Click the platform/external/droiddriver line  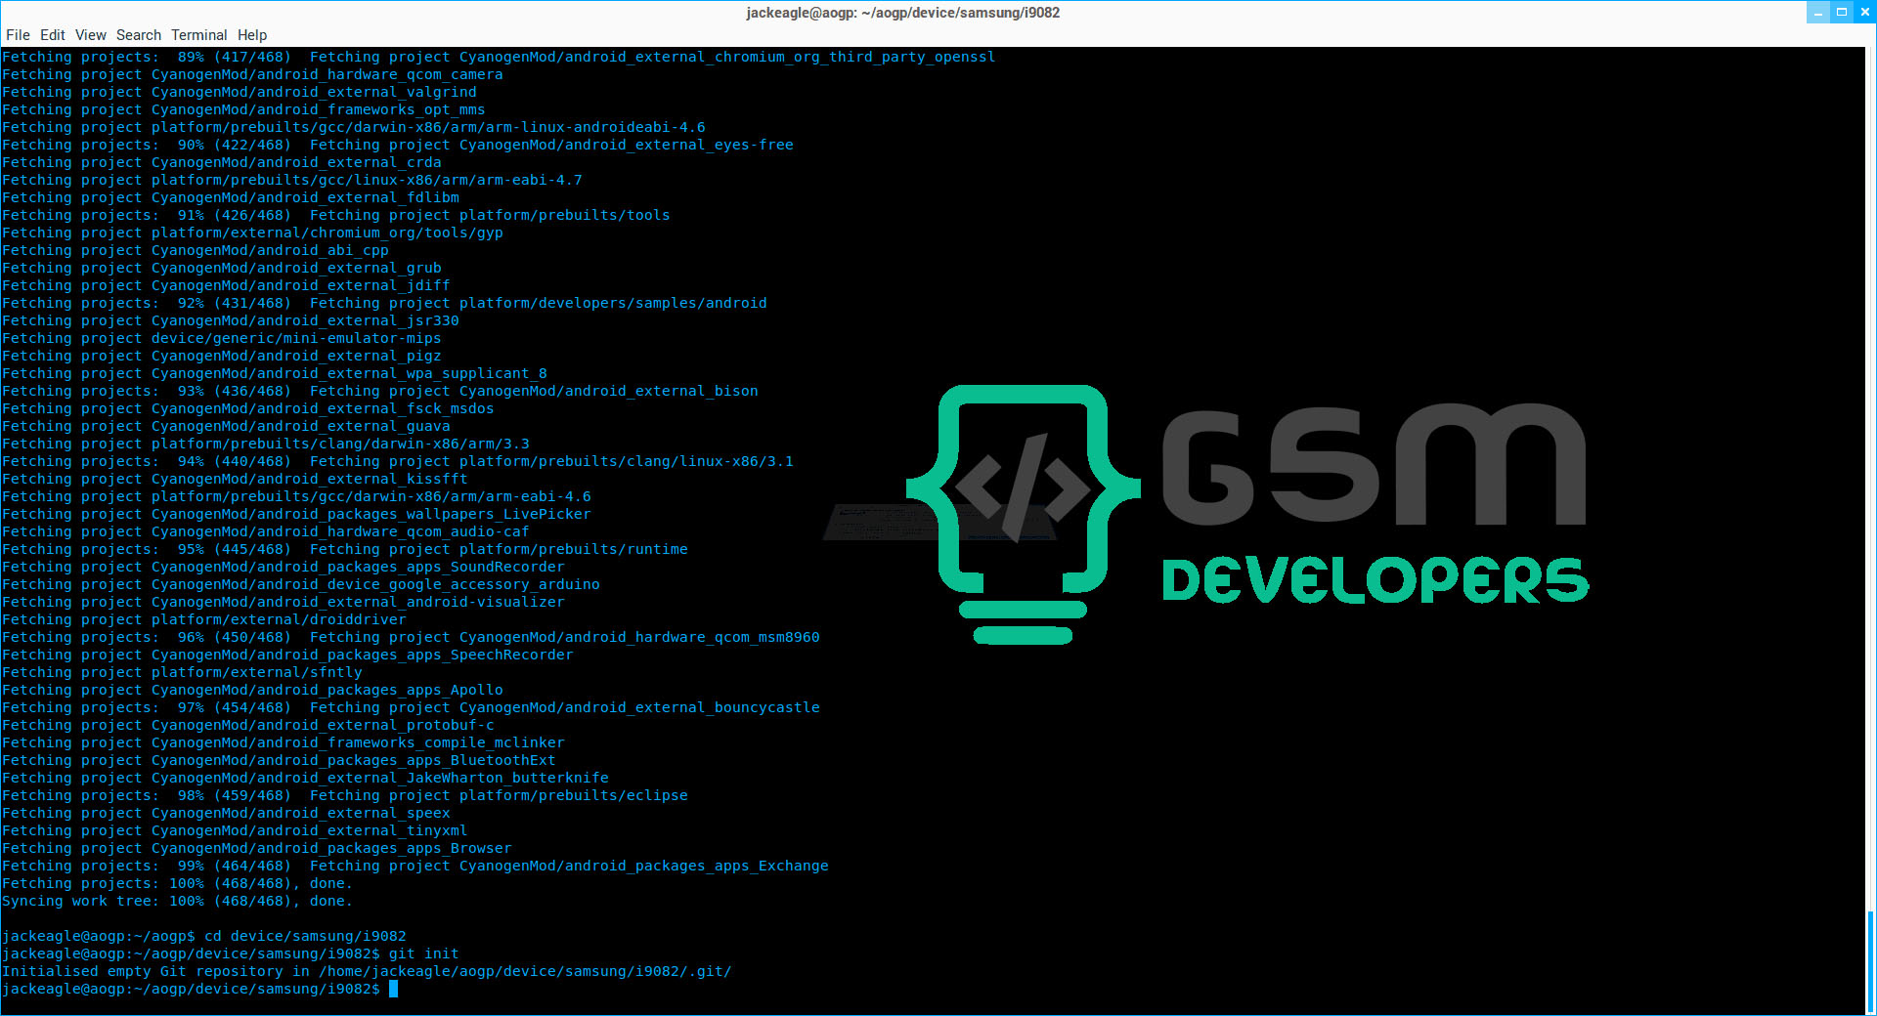[204, 619]
